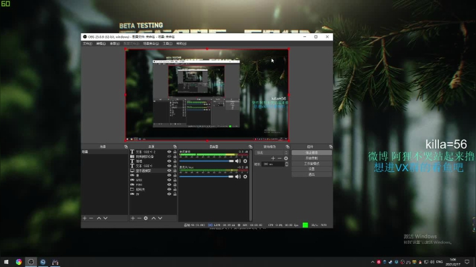
Task: Pop out the Scenes dock
Action: coord(126,147)
